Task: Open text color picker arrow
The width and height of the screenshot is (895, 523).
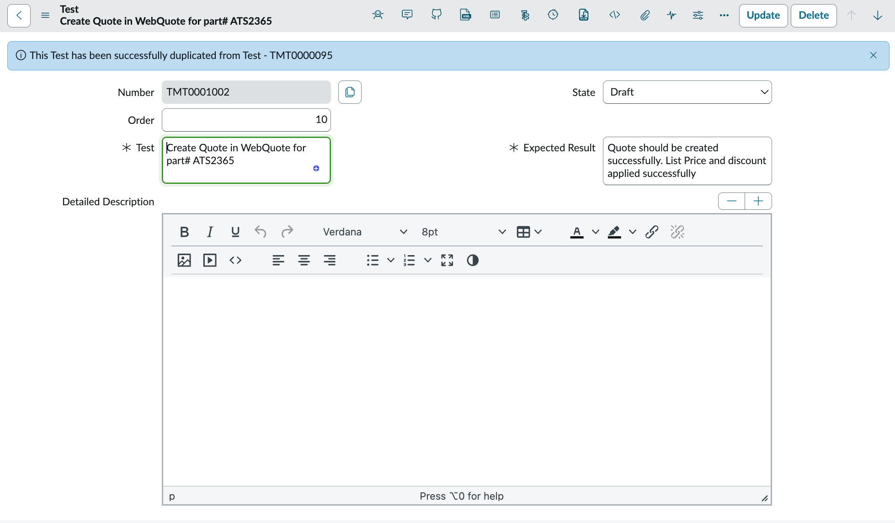Action: (x=595, y=232)
